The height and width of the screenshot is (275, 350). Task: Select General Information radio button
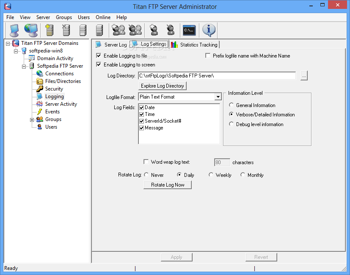pos(231,104)
